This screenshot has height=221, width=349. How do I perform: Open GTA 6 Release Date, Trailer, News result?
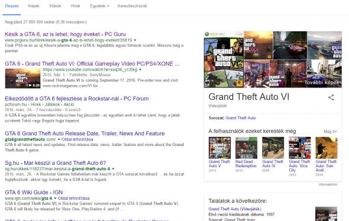point(85,134)
